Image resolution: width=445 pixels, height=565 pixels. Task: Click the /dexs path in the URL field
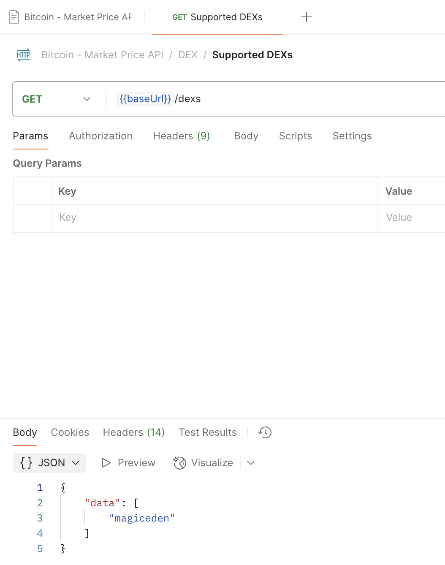(188, 99)
